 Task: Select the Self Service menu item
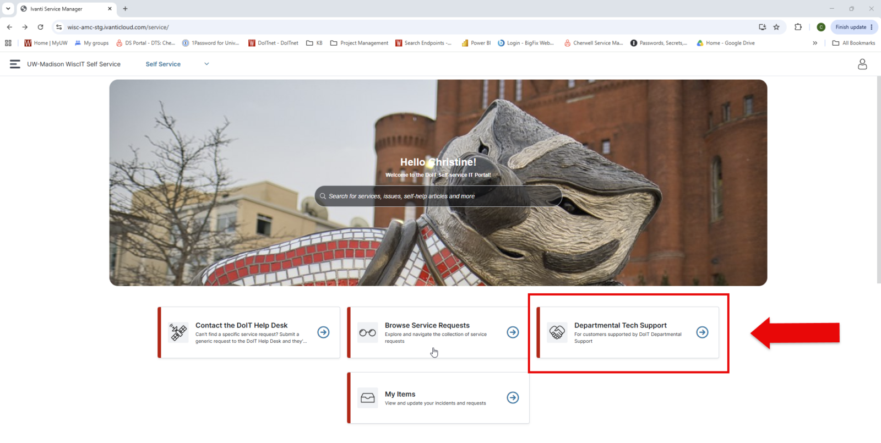(163, 64)
